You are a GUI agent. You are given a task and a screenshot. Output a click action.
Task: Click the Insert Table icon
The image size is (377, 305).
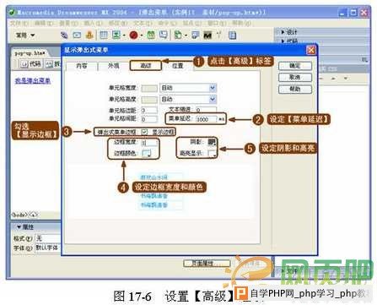pyautogui.click(x=104, y=35)
